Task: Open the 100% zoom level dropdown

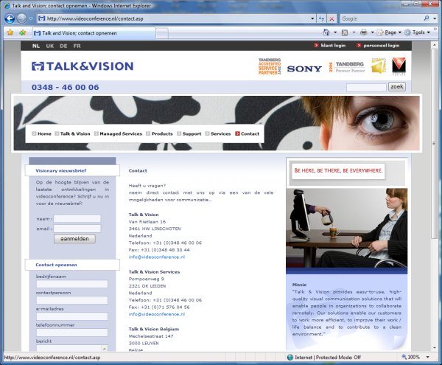Action: pos(427,357)
